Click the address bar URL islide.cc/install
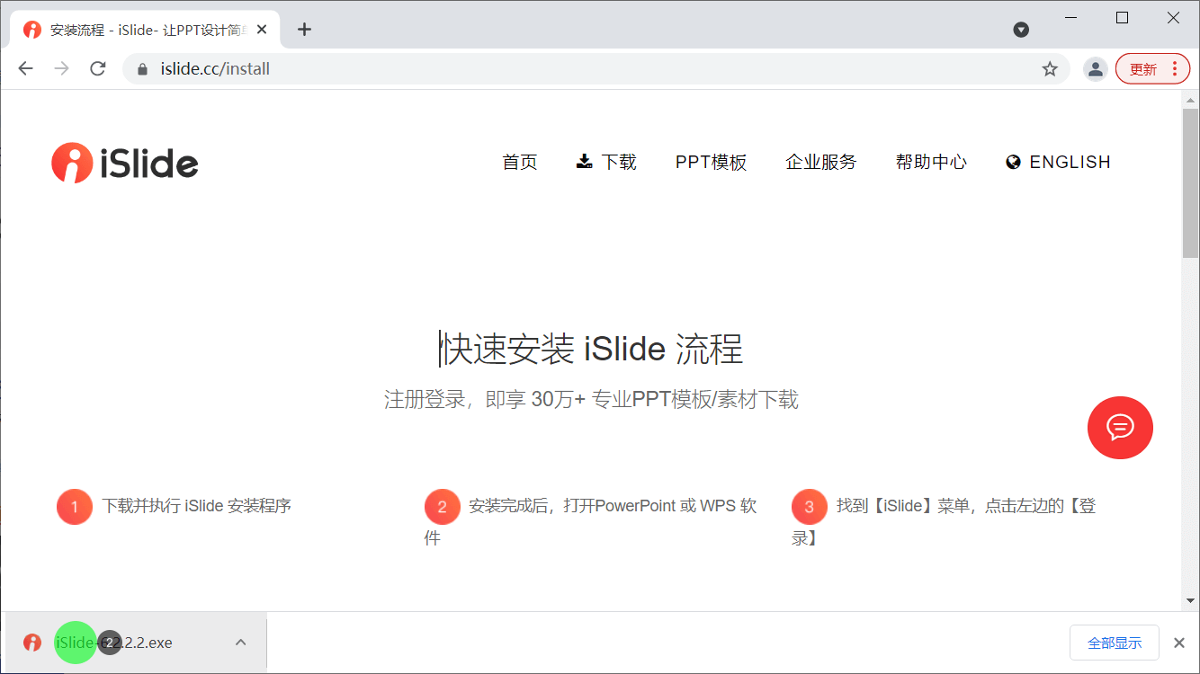 pos(215,69)
